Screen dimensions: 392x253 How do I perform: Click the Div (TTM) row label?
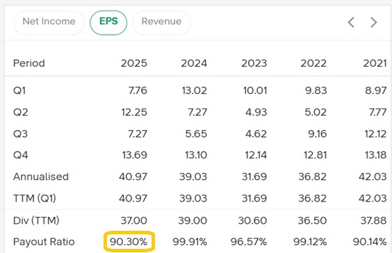pyautogui.click(x=36, y=220)
